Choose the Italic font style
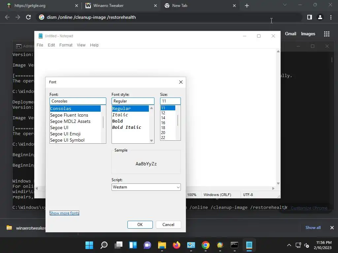This screenshot has width=338, height=253. [130, 115]
